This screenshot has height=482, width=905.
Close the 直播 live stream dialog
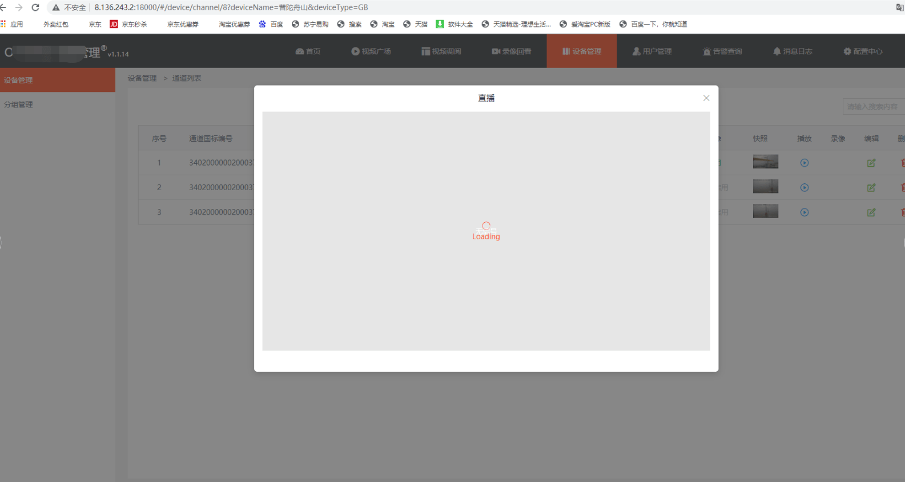click(706, 98)
